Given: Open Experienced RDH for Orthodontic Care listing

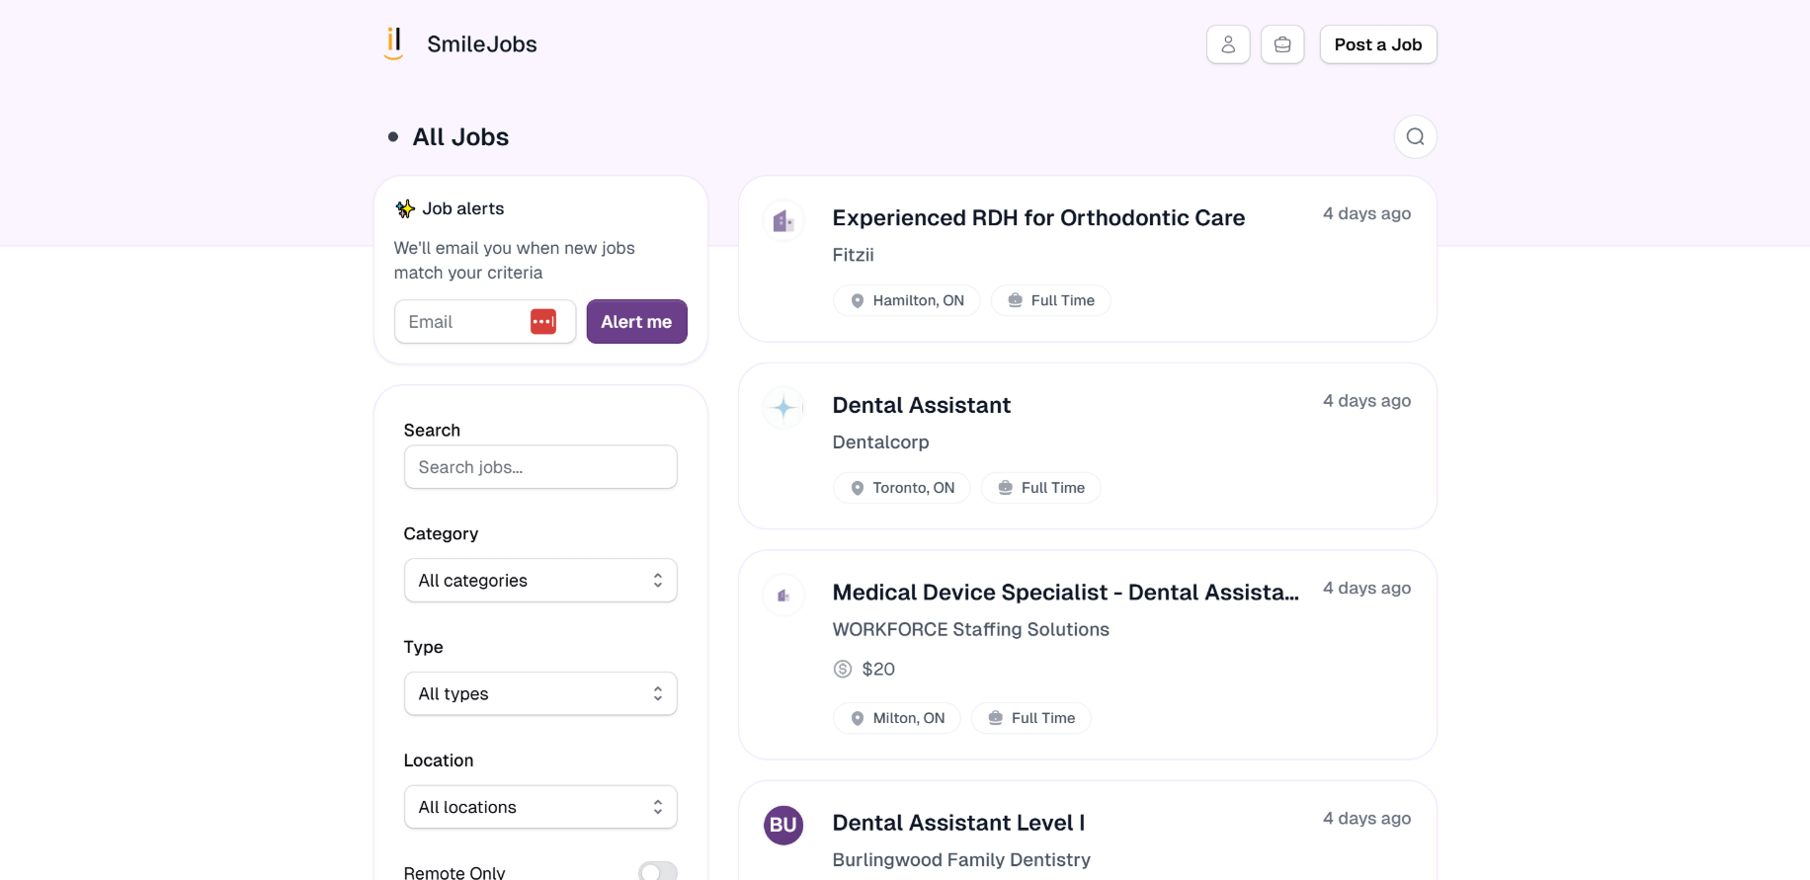Looking at the screenshot, I should pyautogui.click(x=1038, y=218).
